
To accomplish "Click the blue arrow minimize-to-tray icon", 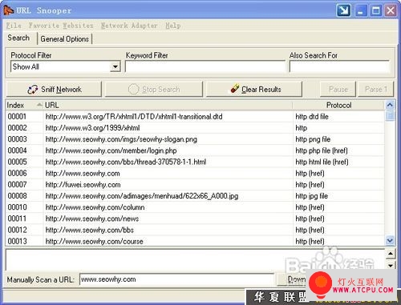I will coord(344,10).
